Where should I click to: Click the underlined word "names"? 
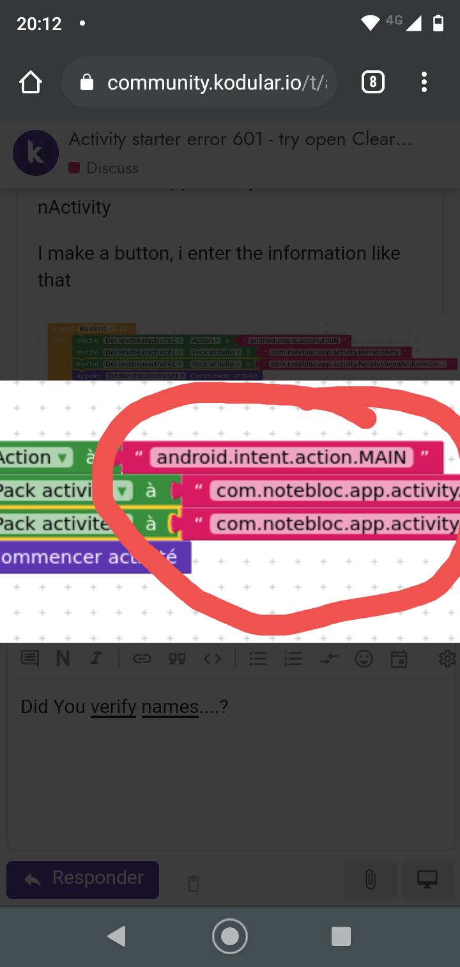pyautogui.click(x=170, y=707)
